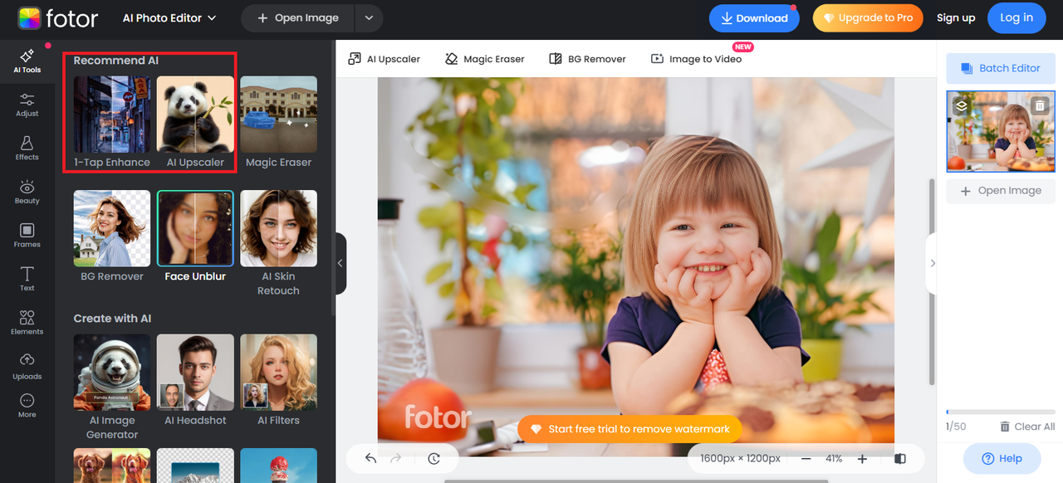Expand the arrow next to Open Image
The height and width of the screenshot is (483, 1063).
(x=369, y=17)
